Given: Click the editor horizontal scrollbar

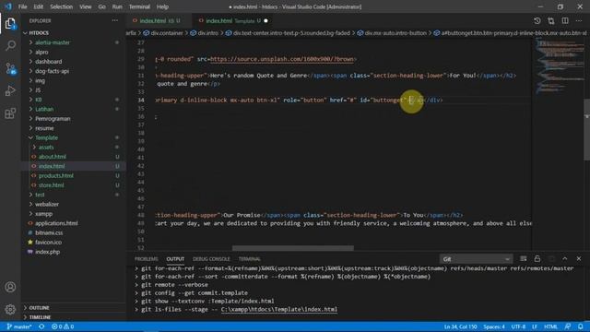Looking at the screenshot, I should click(293, 248).
